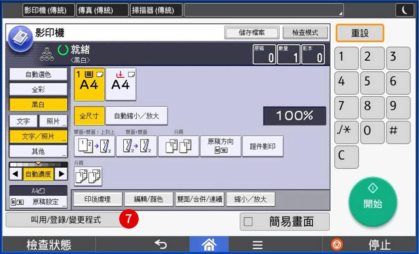Tap number key 2
Screen dimensions: 419x254
coord(372,58)
